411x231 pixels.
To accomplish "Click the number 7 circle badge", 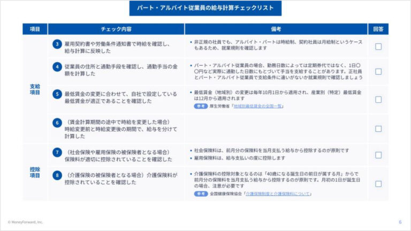I will [57, 153].
